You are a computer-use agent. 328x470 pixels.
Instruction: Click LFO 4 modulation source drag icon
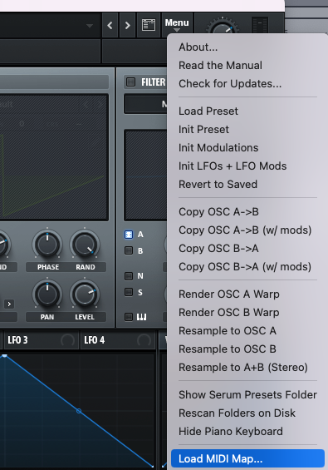pos(144,340)
